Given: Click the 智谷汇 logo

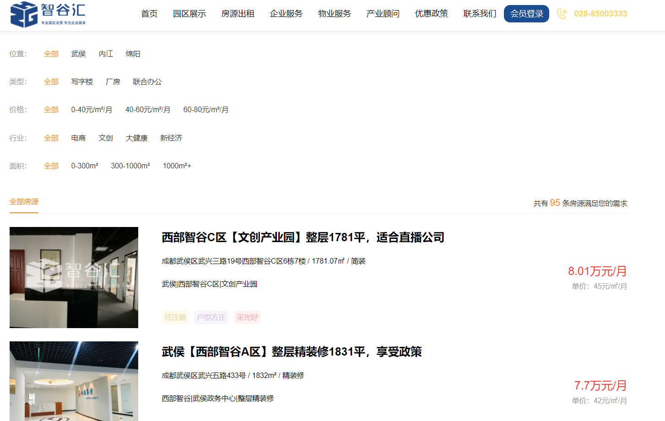Looking at the screenshot, I should pos(48,14).
